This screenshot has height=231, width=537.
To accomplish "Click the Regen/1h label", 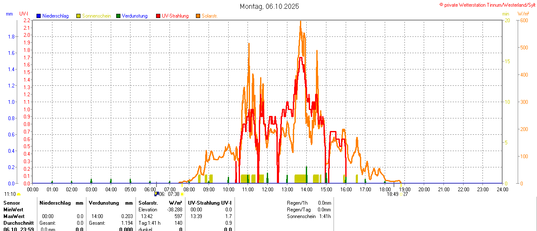I will tap(297, 203).
